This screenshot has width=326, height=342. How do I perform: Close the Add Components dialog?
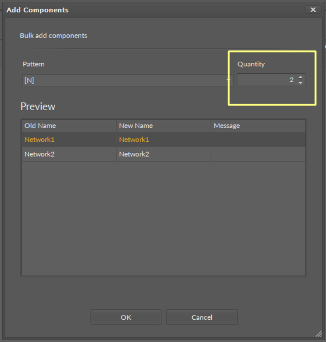313,10
